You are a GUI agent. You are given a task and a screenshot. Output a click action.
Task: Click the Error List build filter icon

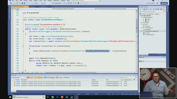pyautogui.click(x=57, y=78)
